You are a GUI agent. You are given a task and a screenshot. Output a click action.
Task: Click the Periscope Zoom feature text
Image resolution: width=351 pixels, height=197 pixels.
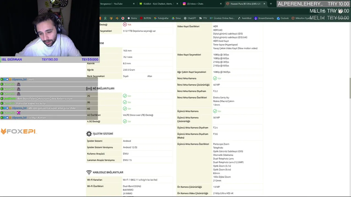point(221,144)
